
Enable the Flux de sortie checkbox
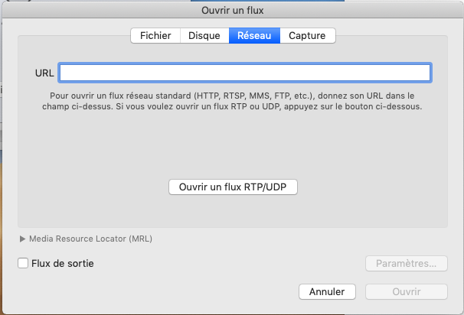pos(23,263)
